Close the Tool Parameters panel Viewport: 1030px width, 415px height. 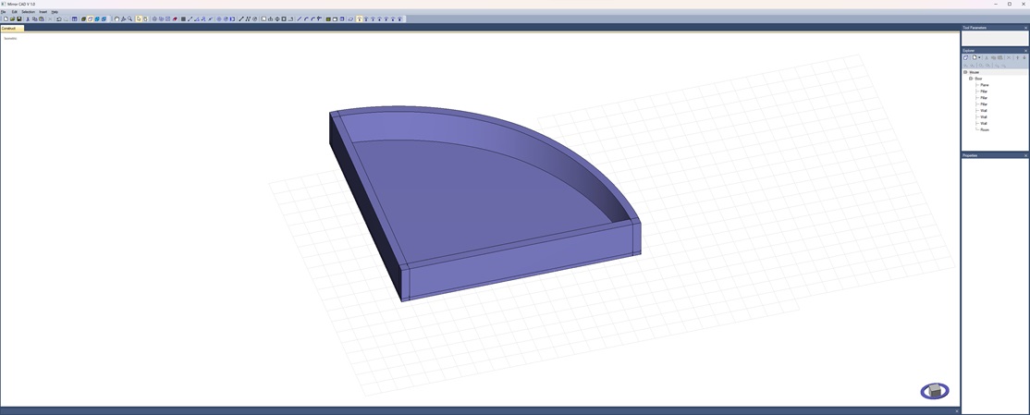(1025, 28)
